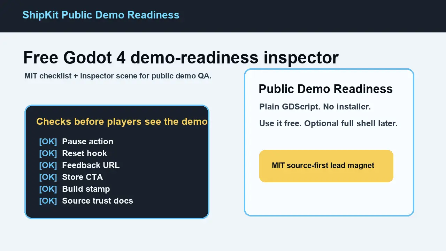
Task: Click the Source trust docs checklist row
Action: (86, 201)
